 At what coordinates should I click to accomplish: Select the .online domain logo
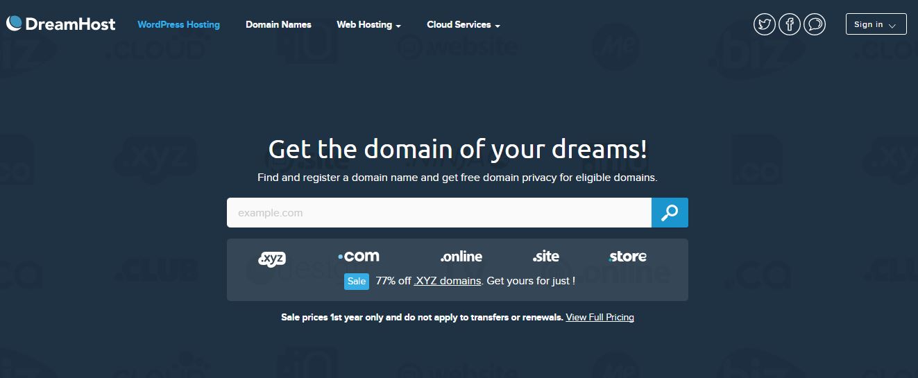[461, 257]
